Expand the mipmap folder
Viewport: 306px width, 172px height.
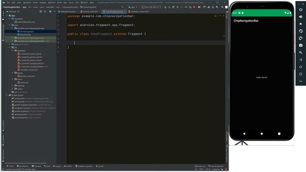12,86
